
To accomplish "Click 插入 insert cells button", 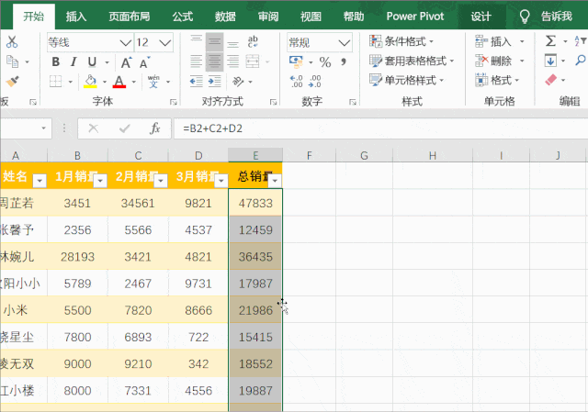I will [x=493, y=41].
